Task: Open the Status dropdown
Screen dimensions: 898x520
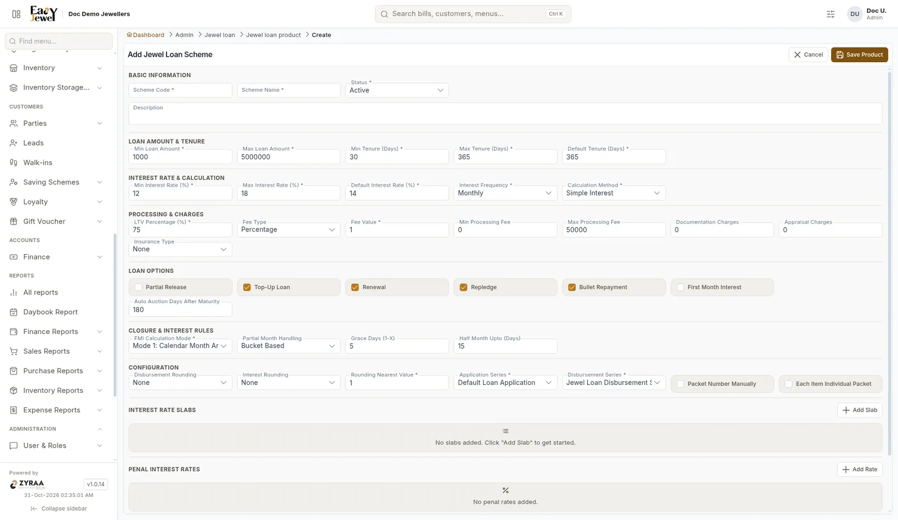Action: point(397,90)
